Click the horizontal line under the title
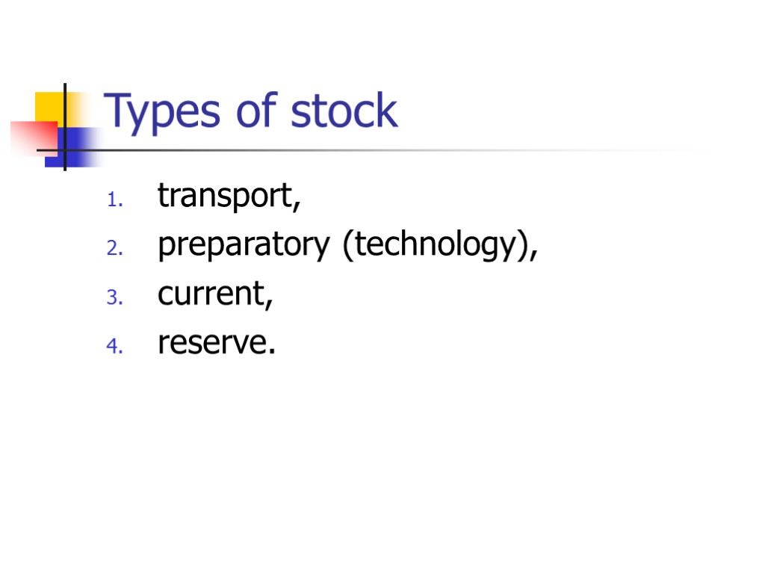Screen dimensions: 765x574 (374, 150)
